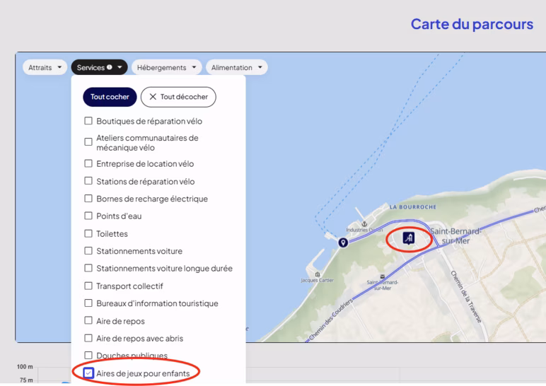Check Stationnements voiture longue durée
This screenshot has height=386, width=546.
click(x=88, y=268)
